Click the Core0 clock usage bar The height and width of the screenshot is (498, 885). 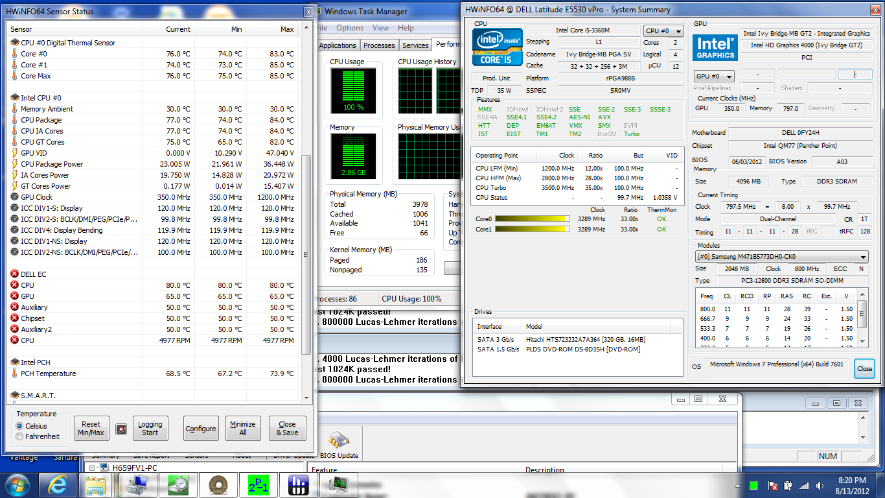click(x=532, y=219)
